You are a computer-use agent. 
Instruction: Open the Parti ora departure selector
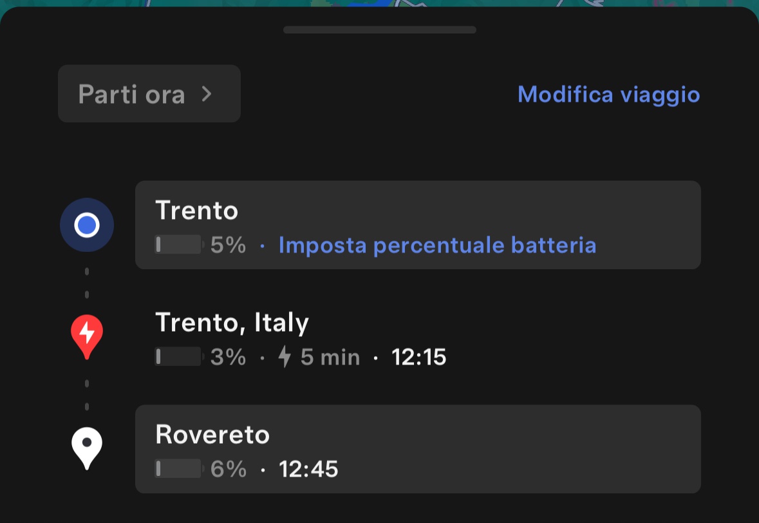pyautogui.click(x=149, y=93)
